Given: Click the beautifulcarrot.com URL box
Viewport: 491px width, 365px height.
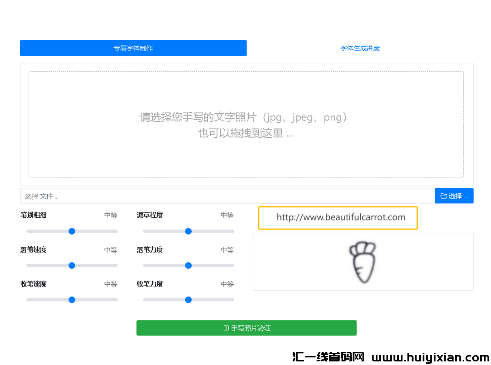Looking at the screenshot, I should [x=338, y=218].
